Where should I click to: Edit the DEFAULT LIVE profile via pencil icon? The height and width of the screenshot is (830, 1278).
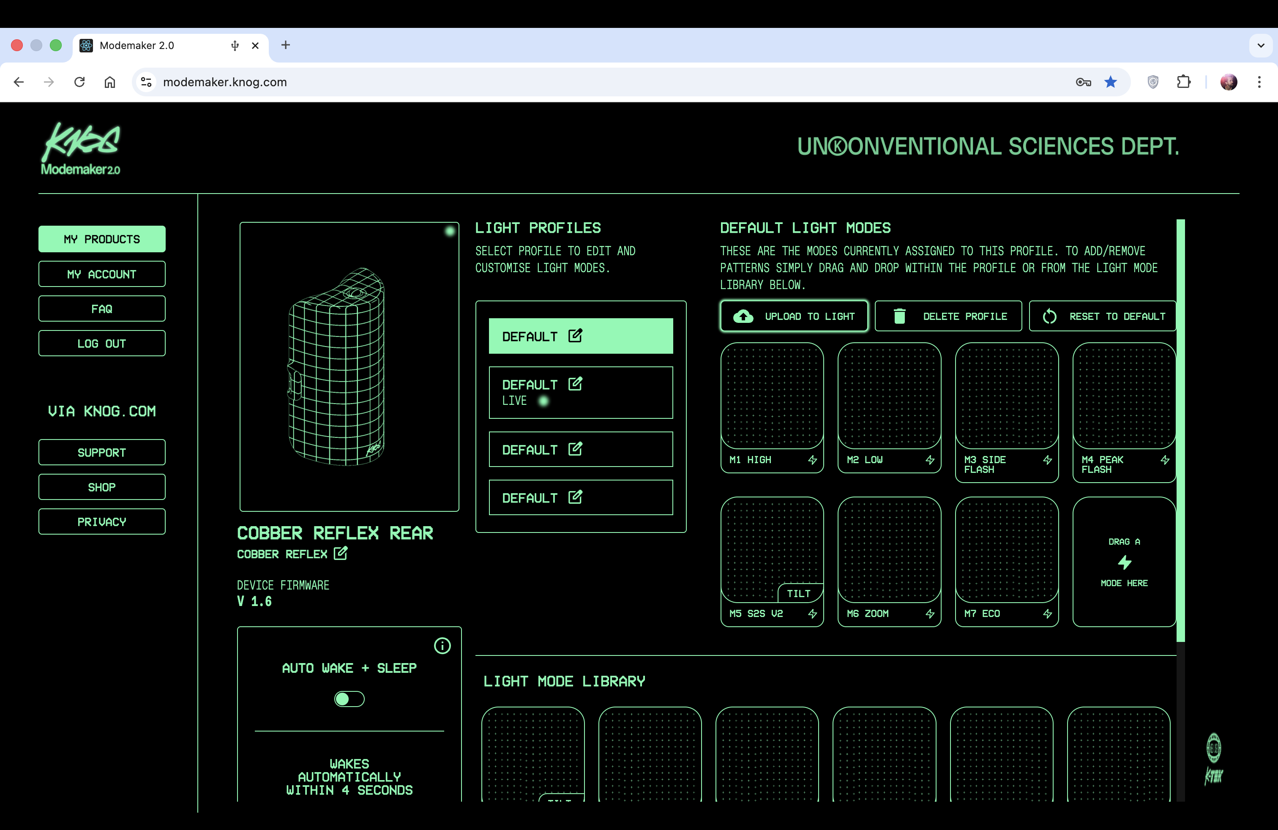coord(575,383)
